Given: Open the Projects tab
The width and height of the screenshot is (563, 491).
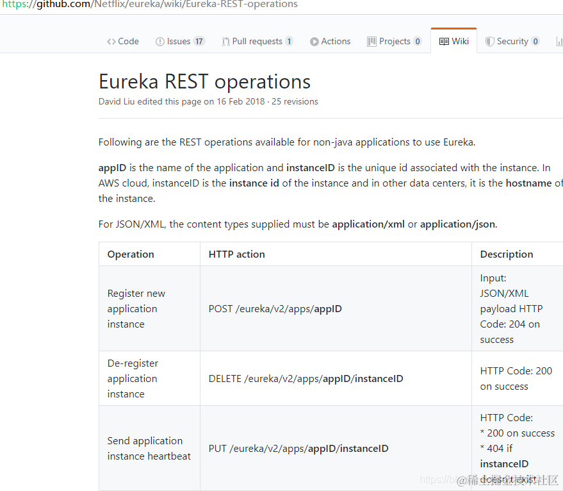Looking at the screenshot, I should coord(395,41).
